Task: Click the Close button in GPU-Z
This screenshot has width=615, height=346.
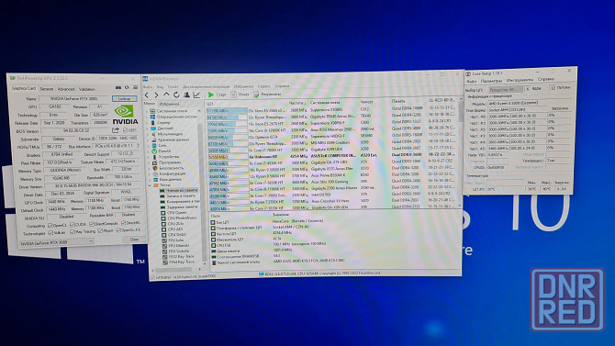Action: 134,239
